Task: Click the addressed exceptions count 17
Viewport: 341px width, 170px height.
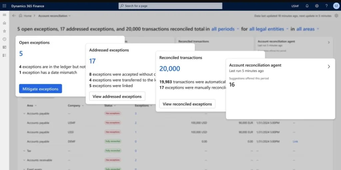Action: click(x=92, y=61)
